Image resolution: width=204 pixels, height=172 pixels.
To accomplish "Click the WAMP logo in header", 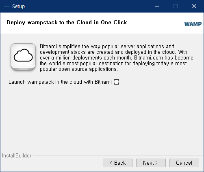I will point(193,24).
